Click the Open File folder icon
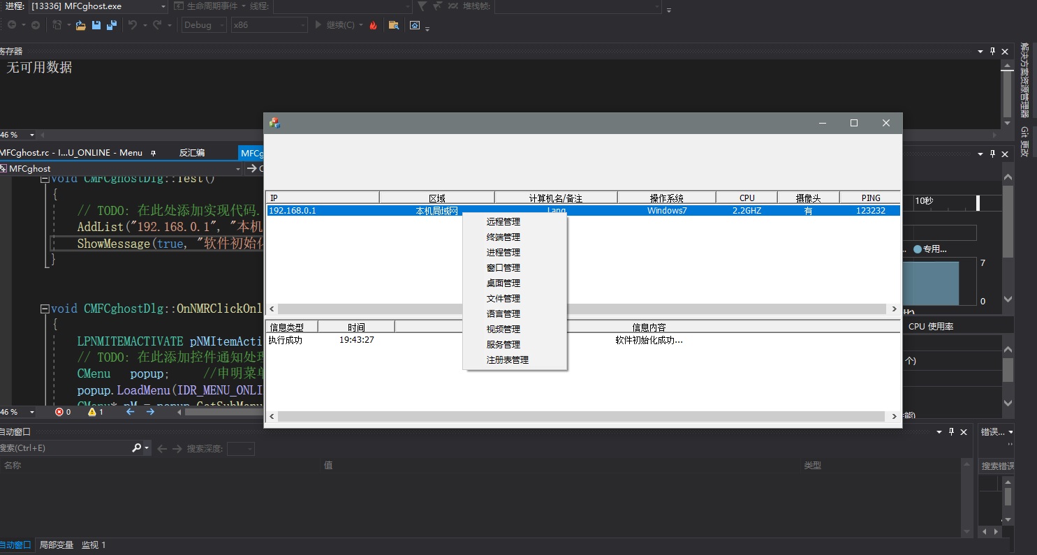 point(80,25)
